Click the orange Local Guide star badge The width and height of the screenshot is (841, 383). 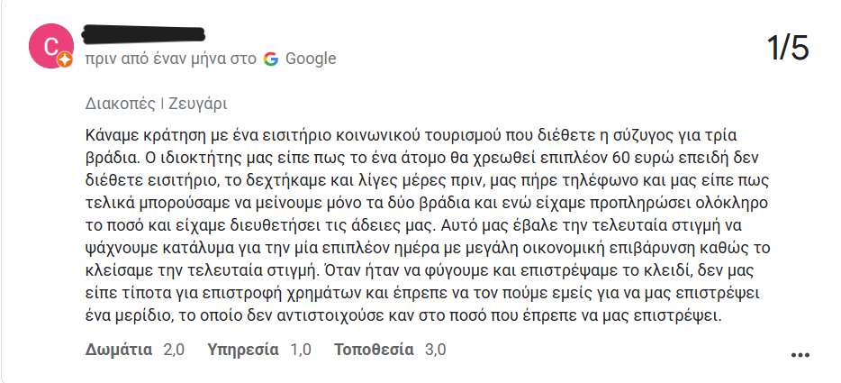(x=65, y=61)
